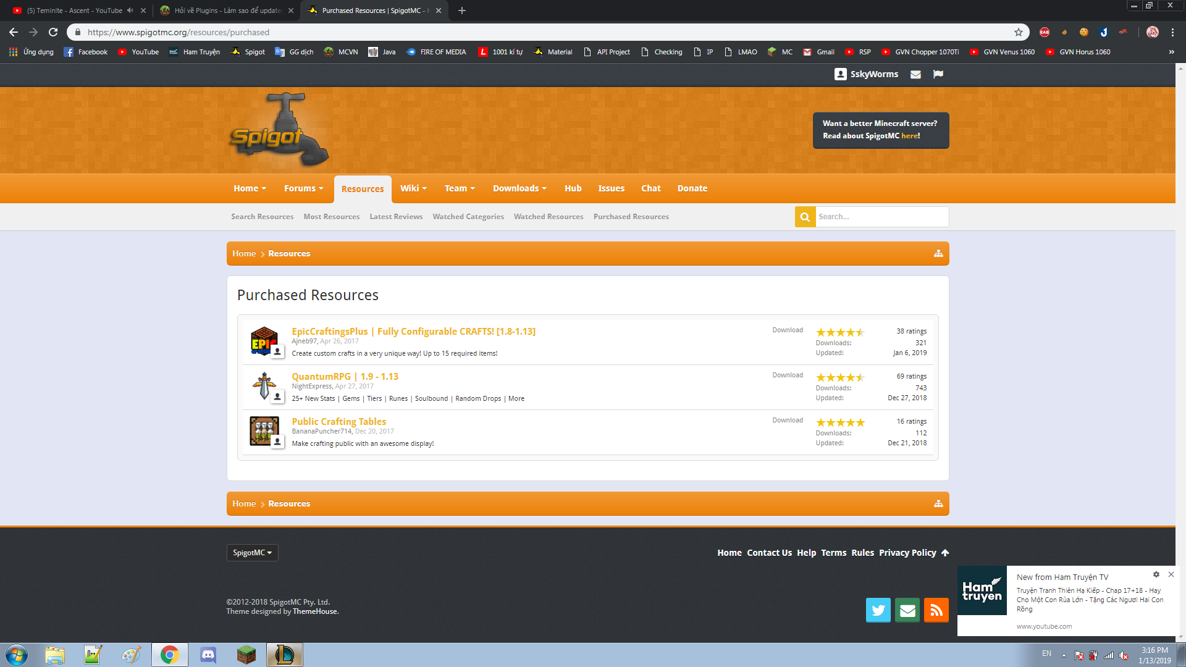The height and width of the screenshot is (667, 1186).
Task: Click the green email icon in footer
Action: (x=907, y=610)
